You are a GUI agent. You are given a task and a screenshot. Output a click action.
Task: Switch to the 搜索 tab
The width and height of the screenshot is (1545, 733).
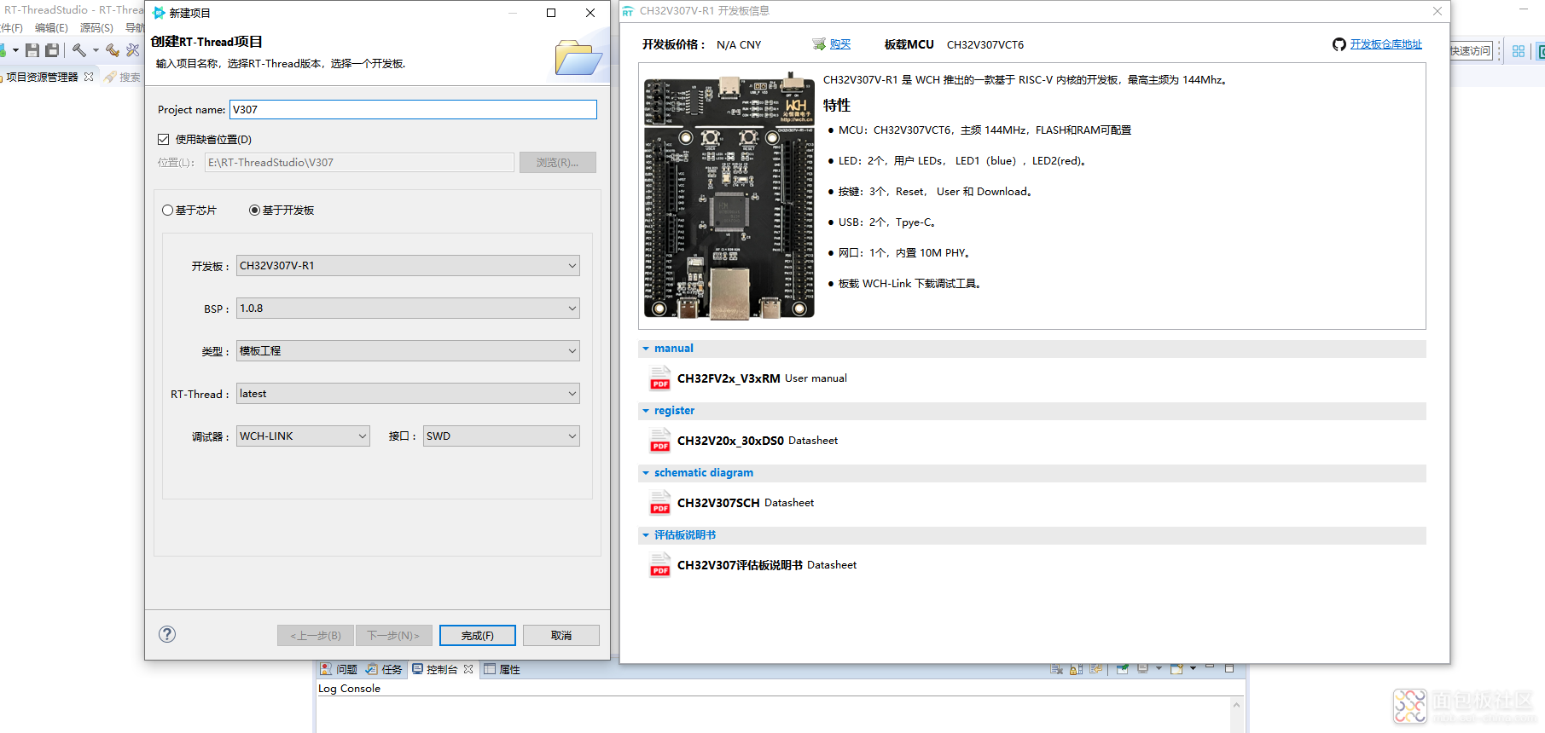(x=123, y=77)
